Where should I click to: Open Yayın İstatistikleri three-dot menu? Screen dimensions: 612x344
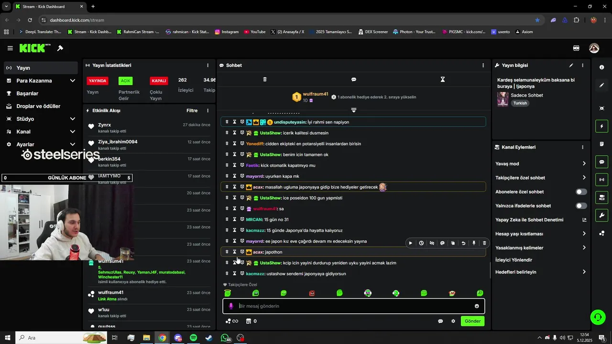(x=208, y=65)
